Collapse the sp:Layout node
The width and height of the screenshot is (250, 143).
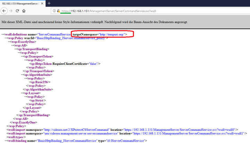click(x=23, y=93)
